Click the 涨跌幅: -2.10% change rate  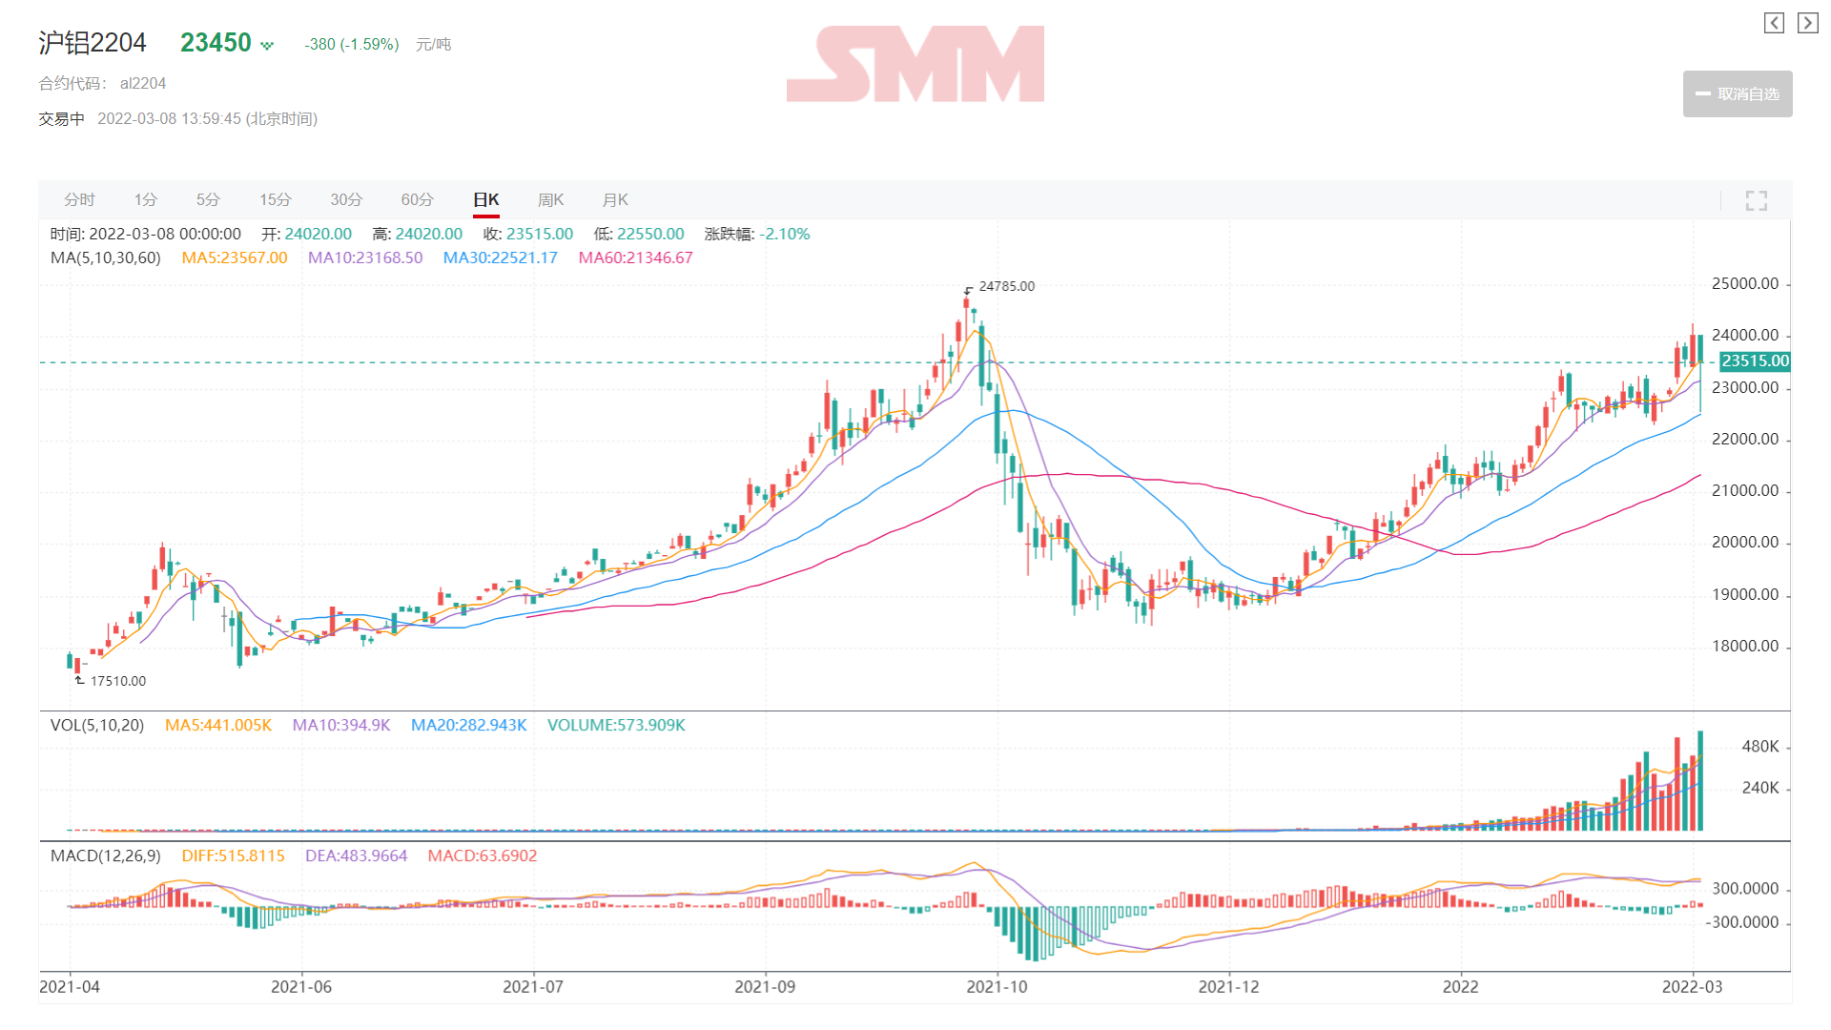[757, 234]
